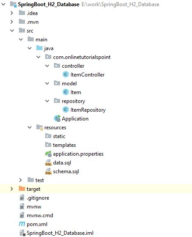Click the mvnw.cmd file icon
The height and width of the screenshot is (237, 192).
[x=22, y=215]
